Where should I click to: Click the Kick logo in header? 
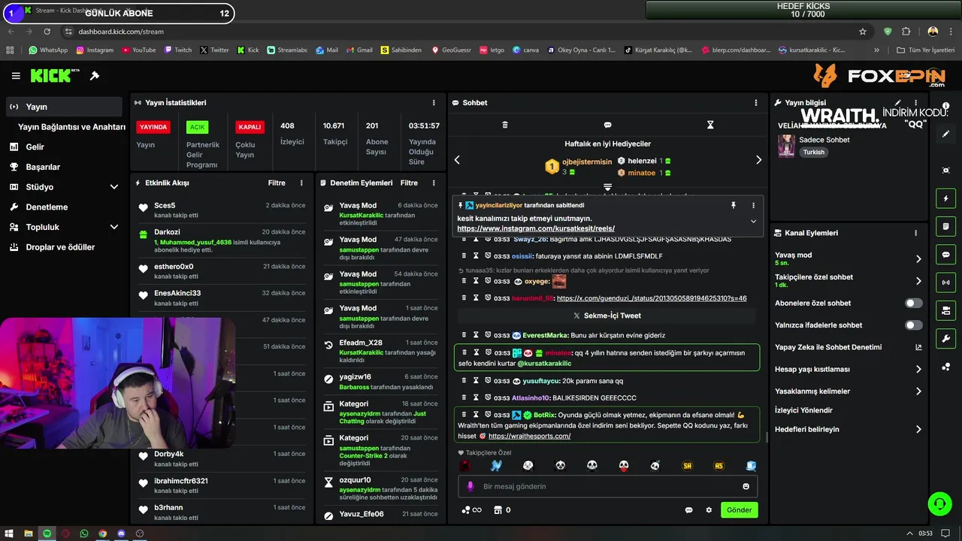pos(54,76)
